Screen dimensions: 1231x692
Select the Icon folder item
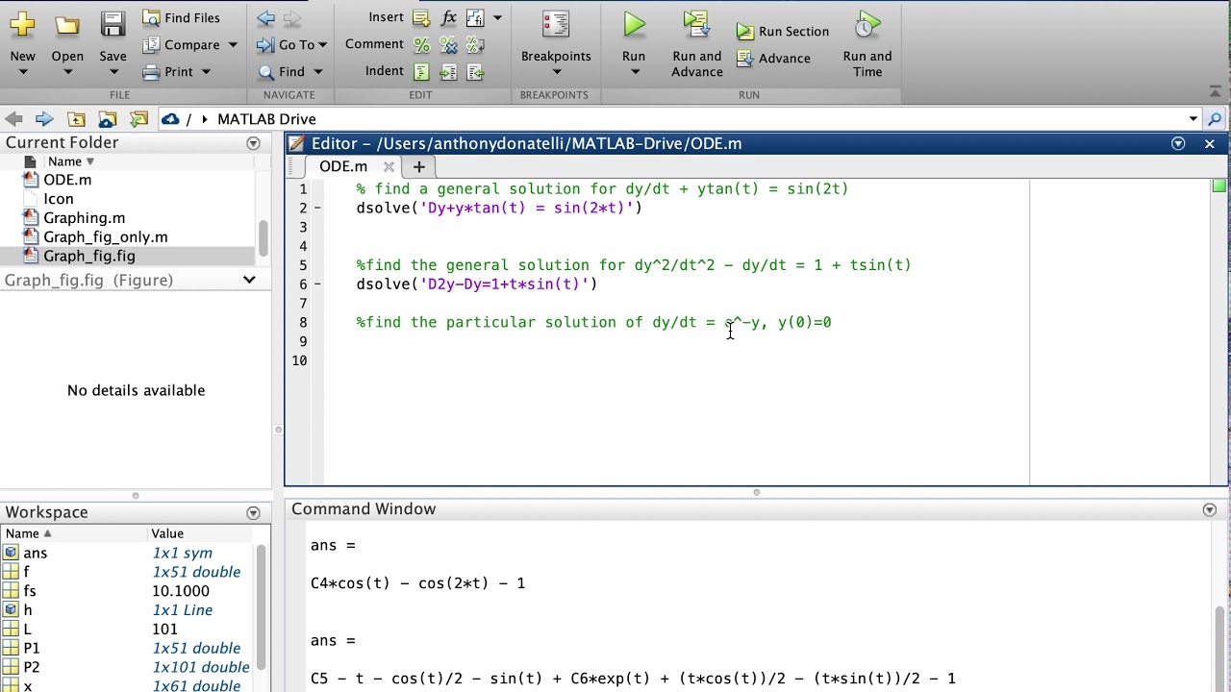click(58, 199)
